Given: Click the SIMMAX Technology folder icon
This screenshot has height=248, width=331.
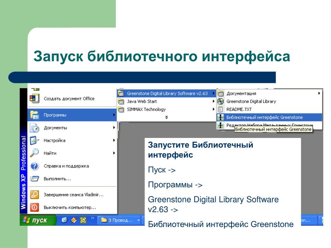Looking at the screenshot, I should click(121, 109).
